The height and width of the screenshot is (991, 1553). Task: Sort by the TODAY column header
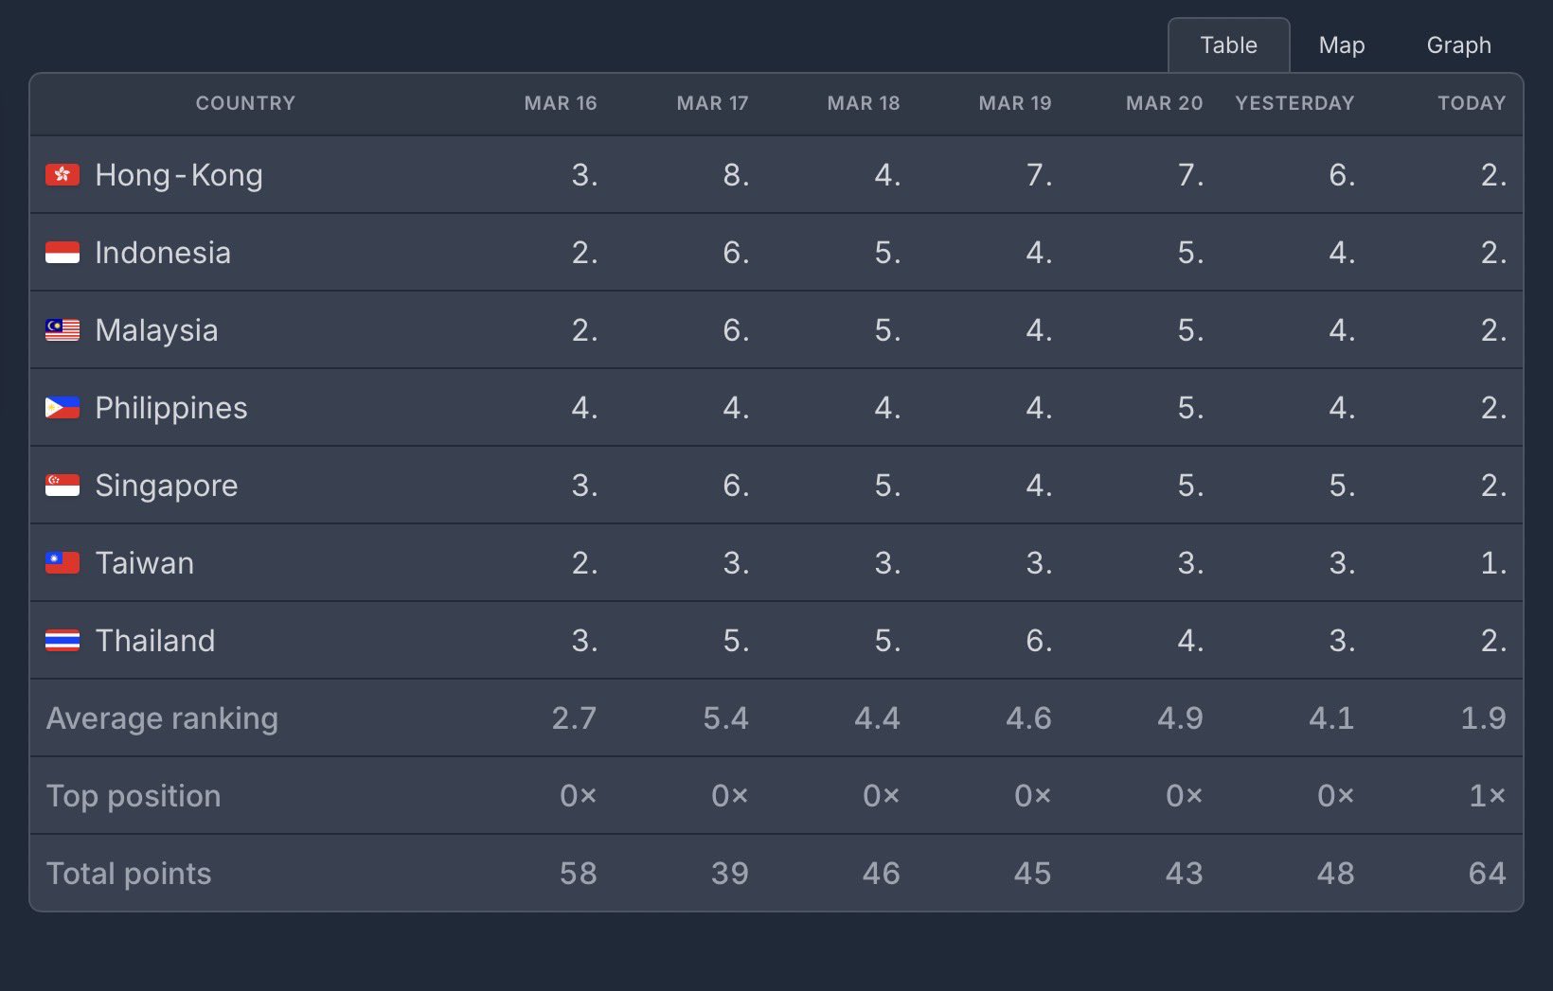1471,103
